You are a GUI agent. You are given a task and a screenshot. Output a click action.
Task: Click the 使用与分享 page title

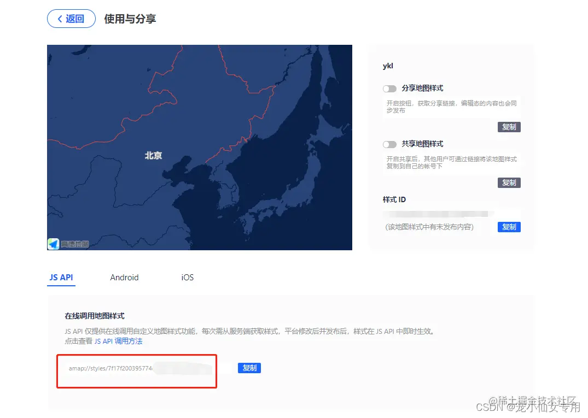[129, 19]
